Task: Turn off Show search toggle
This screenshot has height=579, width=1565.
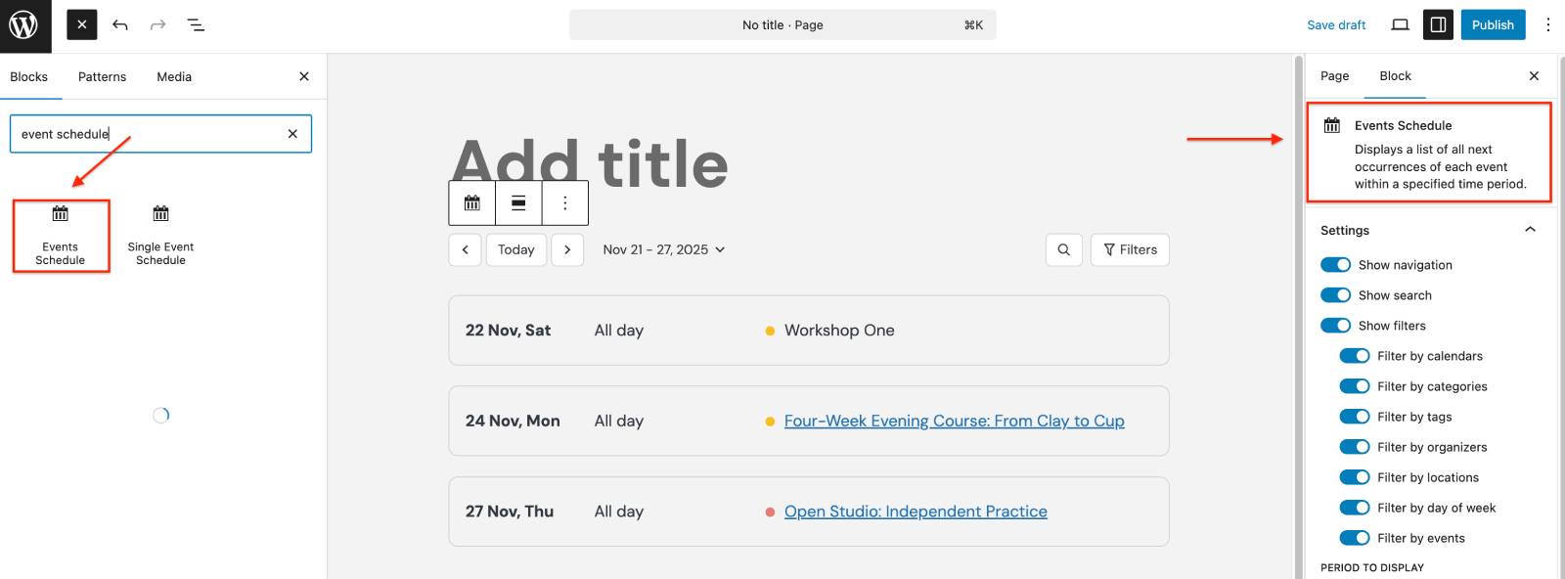Action: pos(1335,295)
